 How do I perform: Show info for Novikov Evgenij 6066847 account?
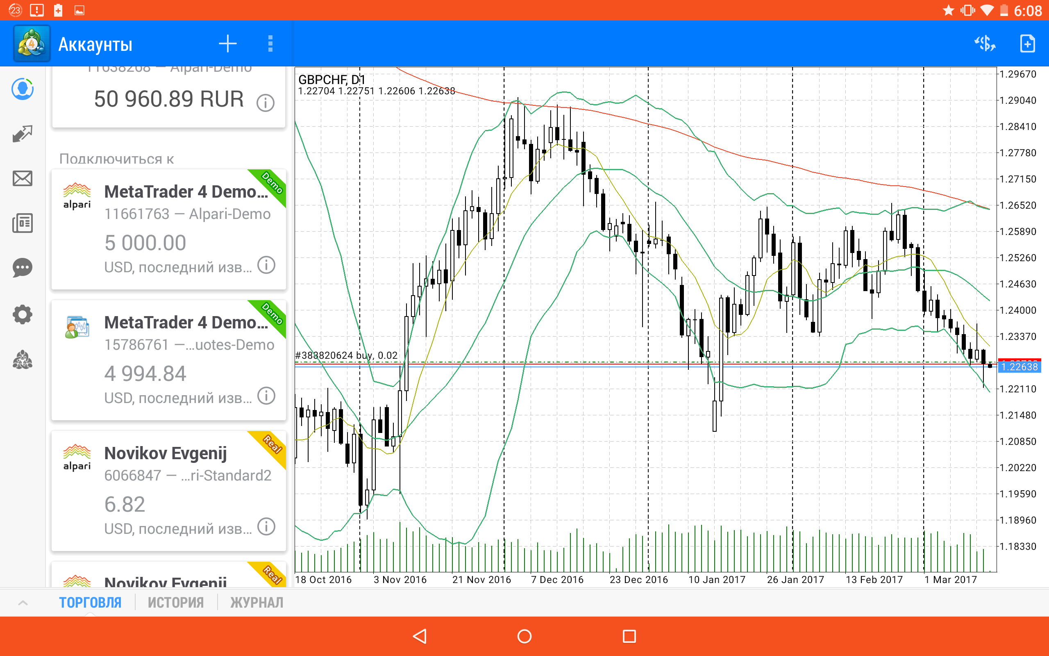click(266, 527)
